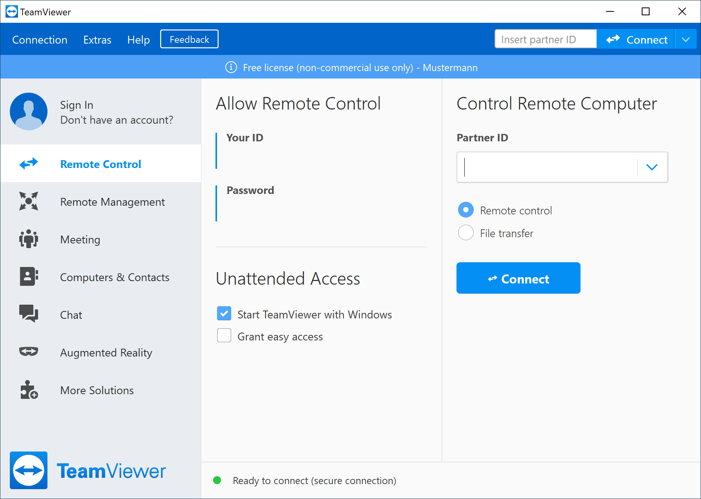Disable Start TeamViewer with Windows checkbox
701x499 pixels.
pyautogui.click(x=224, y=314)
